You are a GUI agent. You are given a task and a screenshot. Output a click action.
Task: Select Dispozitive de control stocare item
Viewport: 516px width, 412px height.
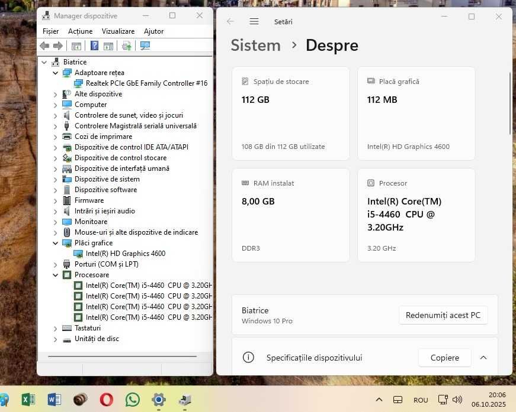(x=120, y=158)
